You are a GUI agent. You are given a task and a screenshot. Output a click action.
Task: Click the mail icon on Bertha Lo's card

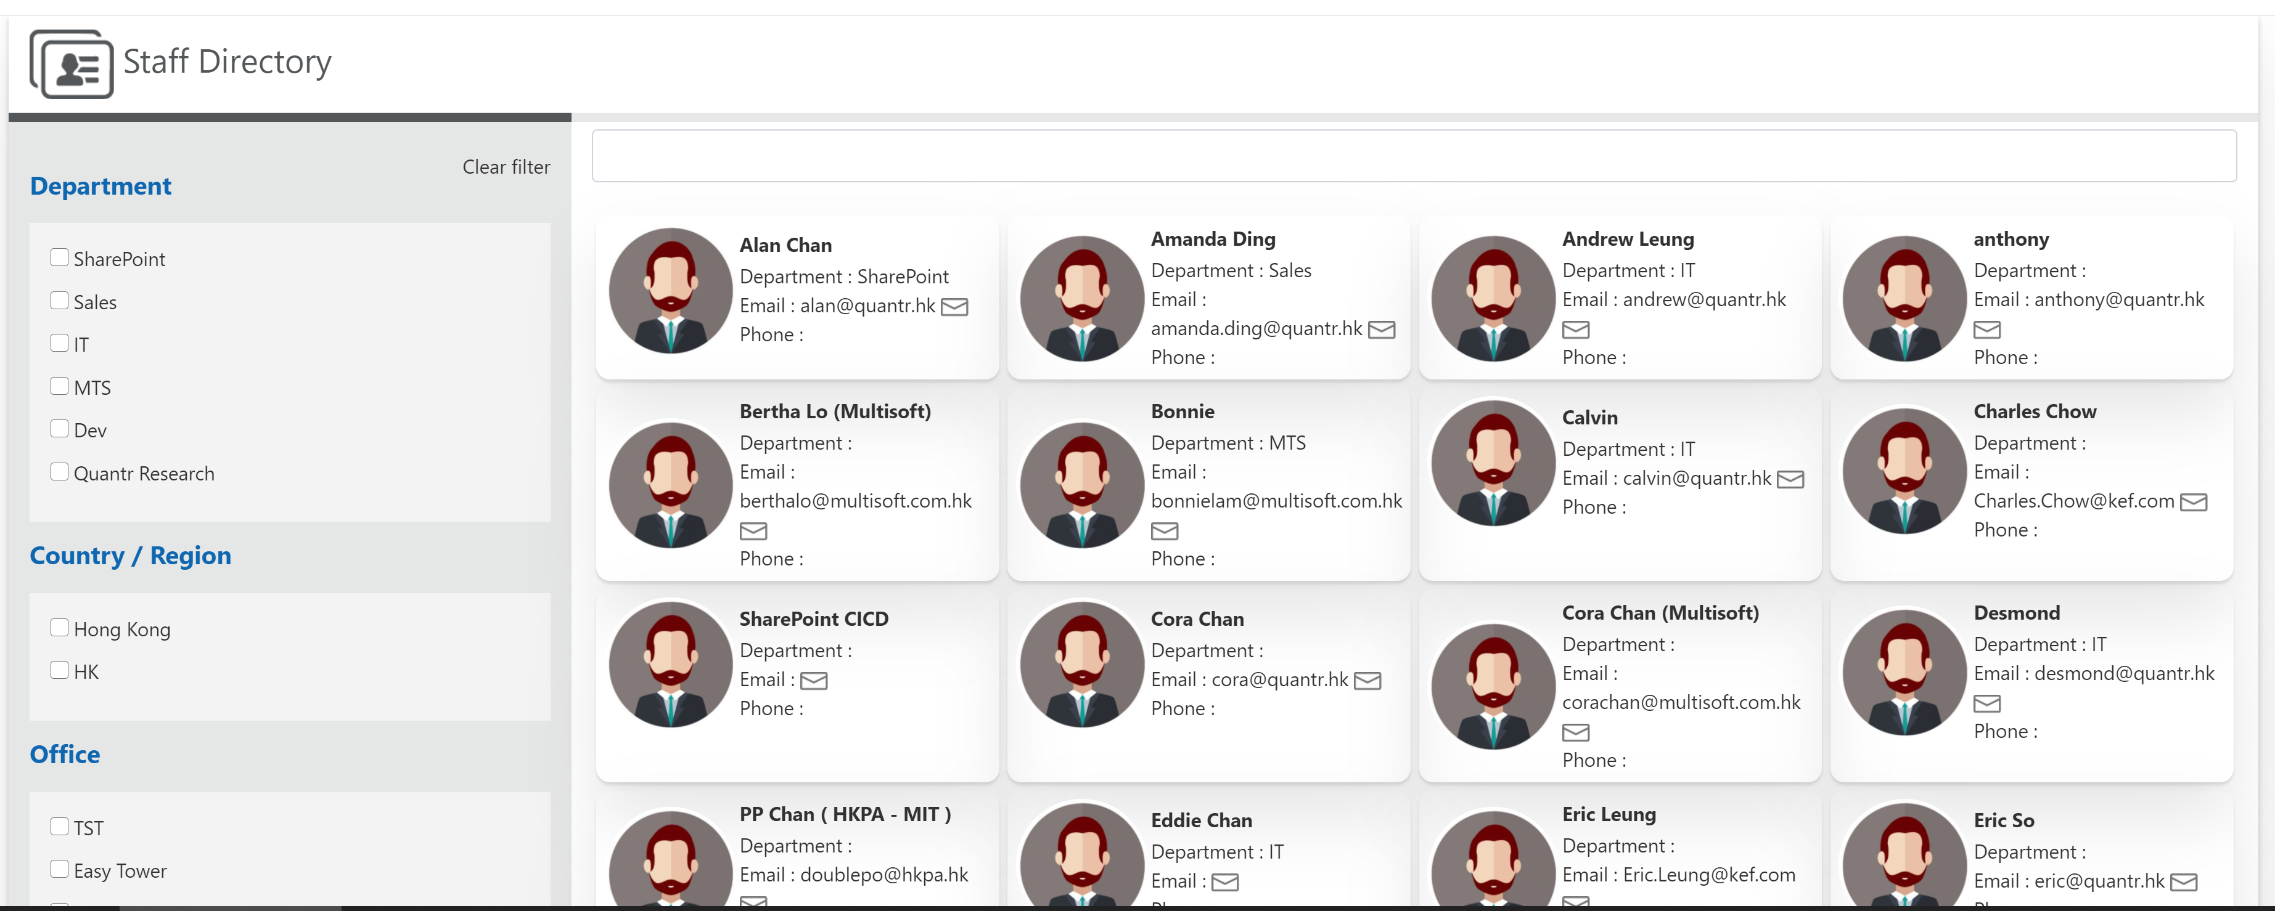pyautogui.click(x=753, y=530)
